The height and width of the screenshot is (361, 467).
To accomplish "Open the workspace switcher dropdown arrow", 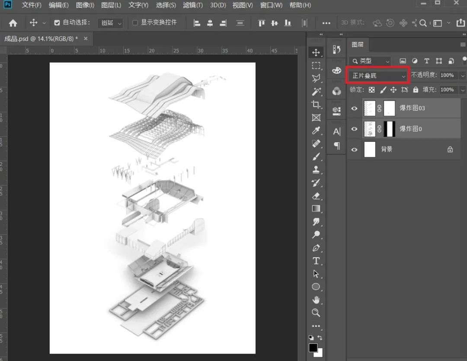I will click(x=448, y=23).
